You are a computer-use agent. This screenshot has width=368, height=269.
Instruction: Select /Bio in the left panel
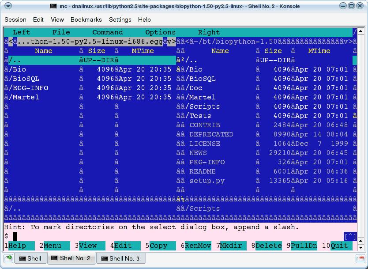pos(90,69)
